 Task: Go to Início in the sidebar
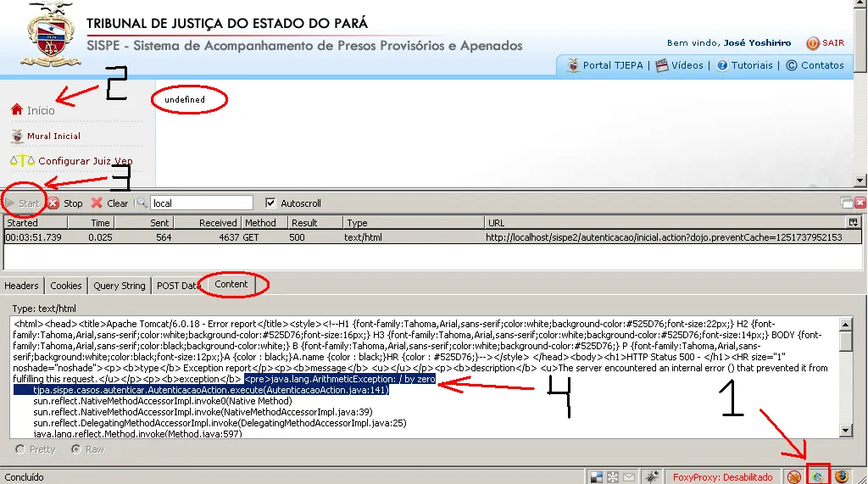click(x=33, y=110)
